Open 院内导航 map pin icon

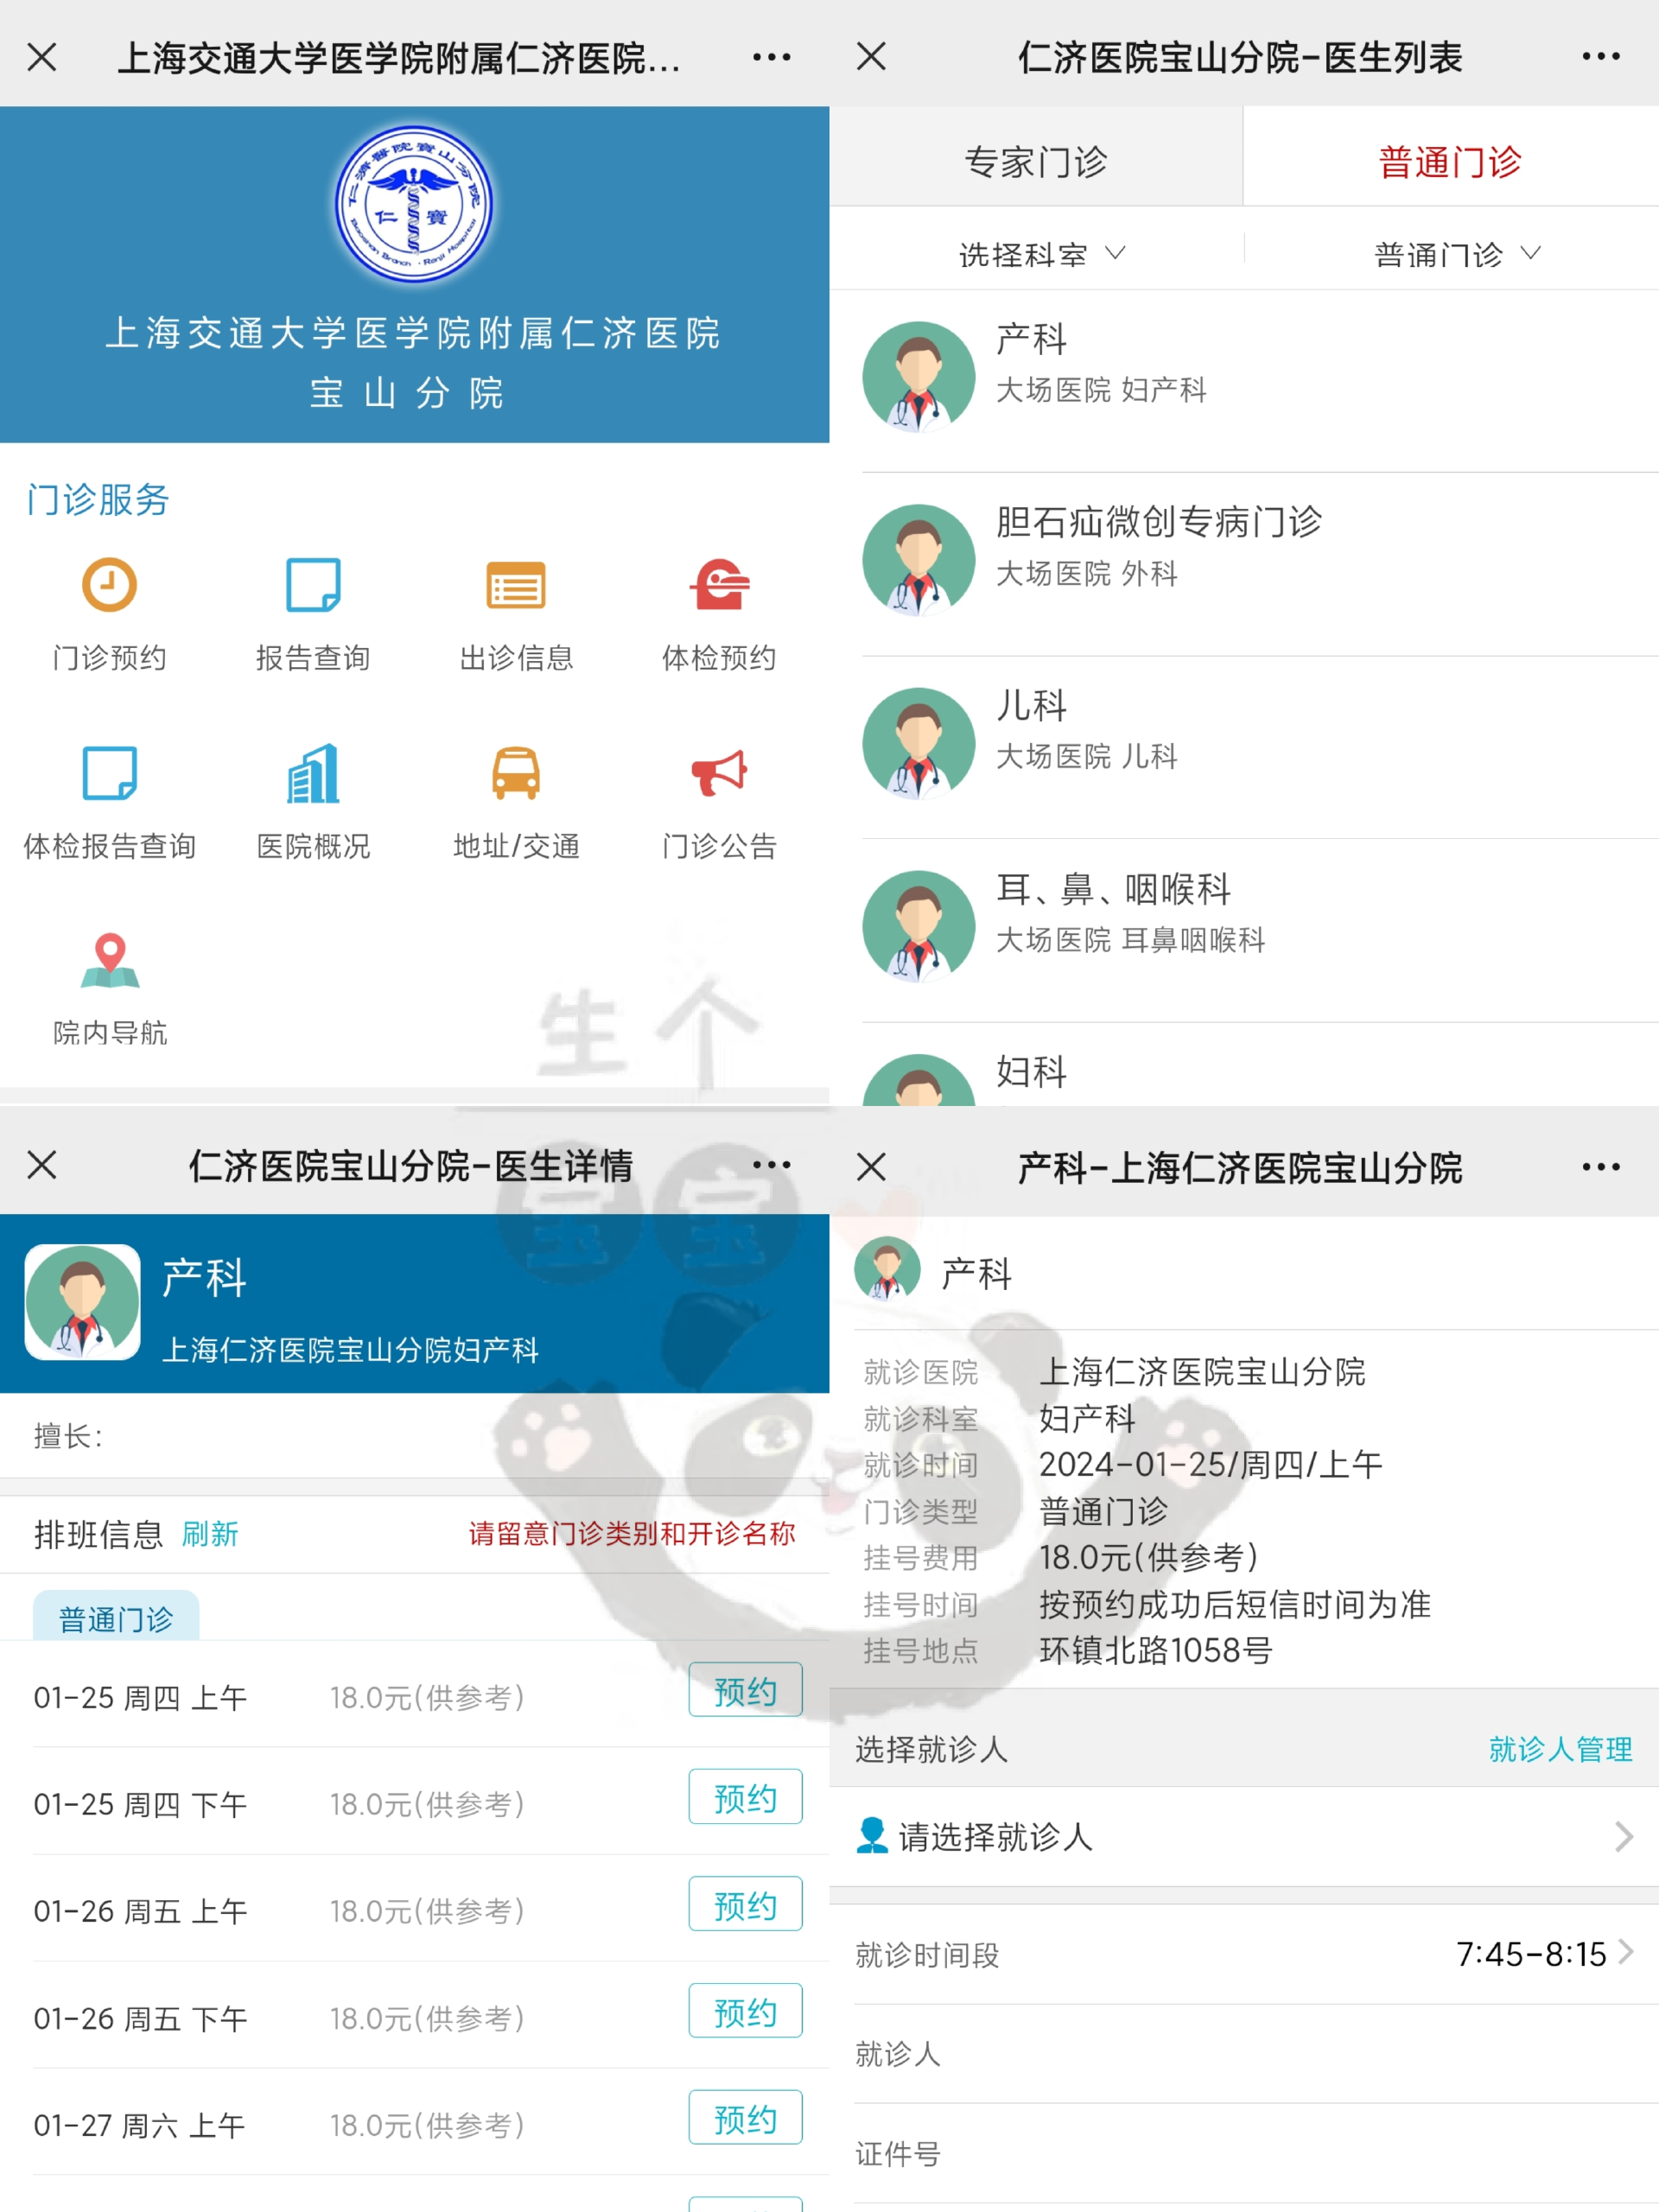pos(110,960)
